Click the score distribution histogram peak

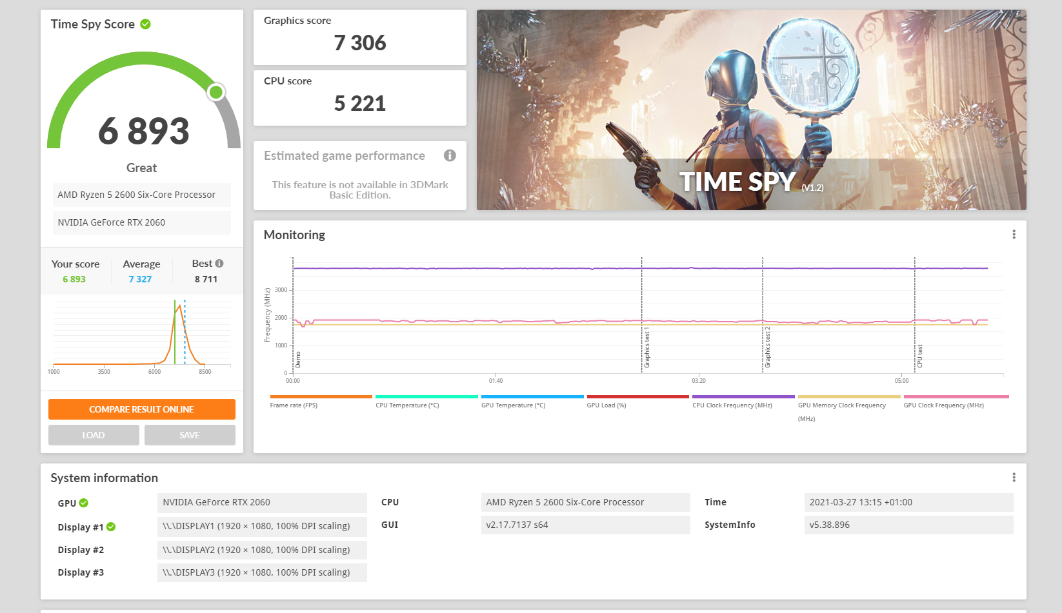[x=179, y=306]
